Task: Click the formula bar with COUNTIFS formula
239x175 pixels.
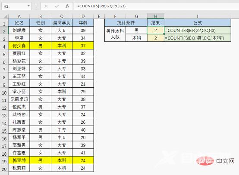Action: coord(157,6)
